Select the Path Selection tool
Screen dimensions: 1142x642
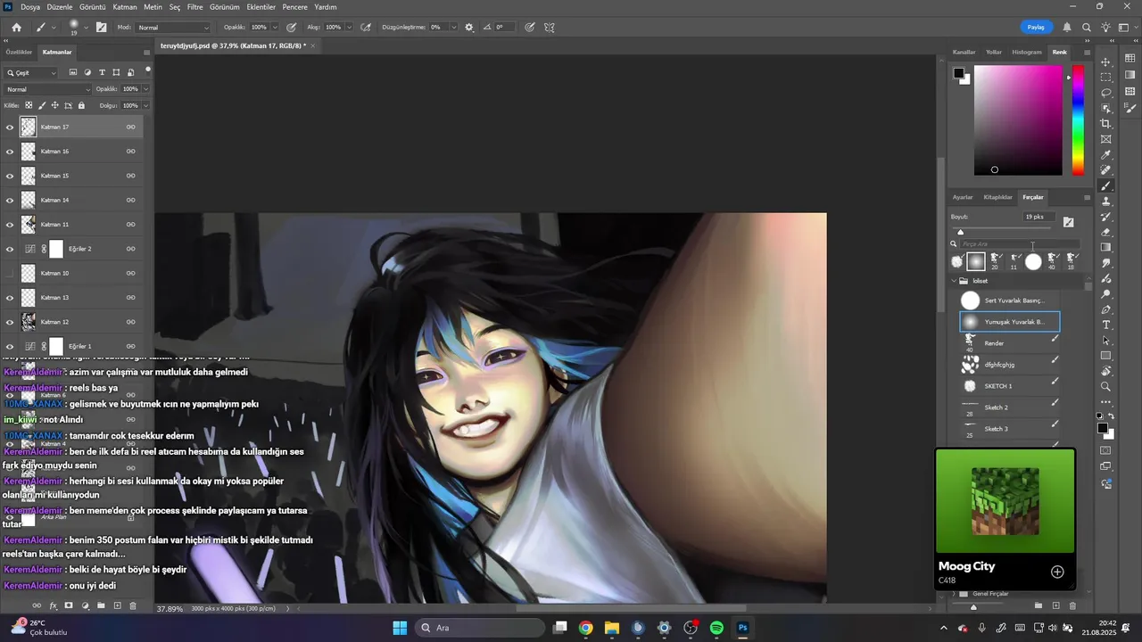coord(1106,341)
